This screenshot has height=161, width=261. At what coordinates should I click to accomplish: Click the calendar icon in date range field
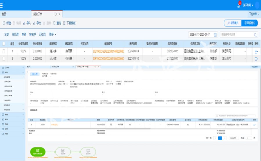click(215, 35)
